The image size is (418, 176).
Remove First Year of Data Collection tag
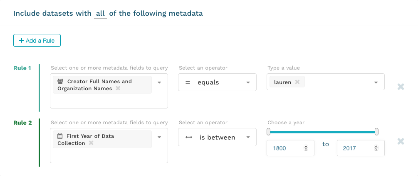pyautogui.click(x=91, y=143)
